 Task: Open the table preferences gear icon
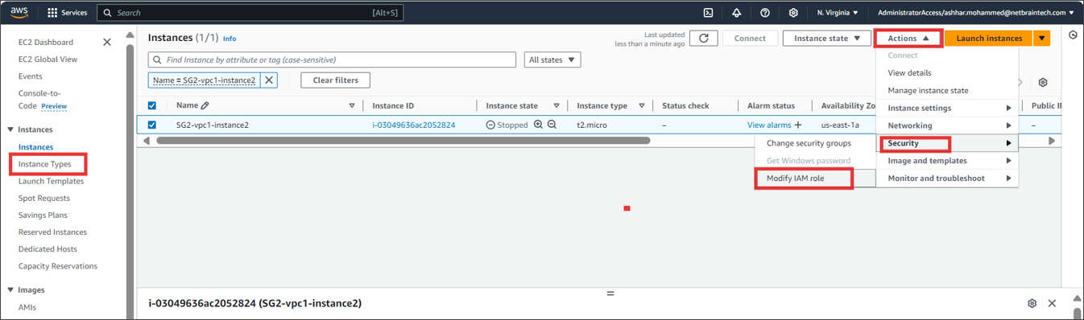1043,83
